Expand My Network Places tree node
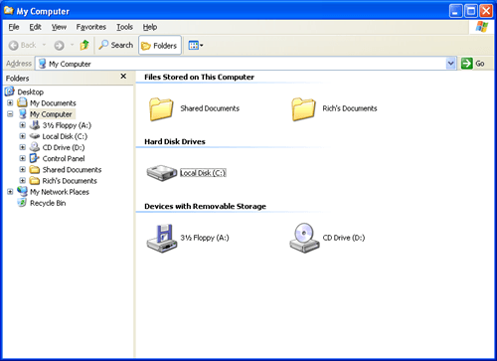 pyautogui.click(x=10, y=192)
